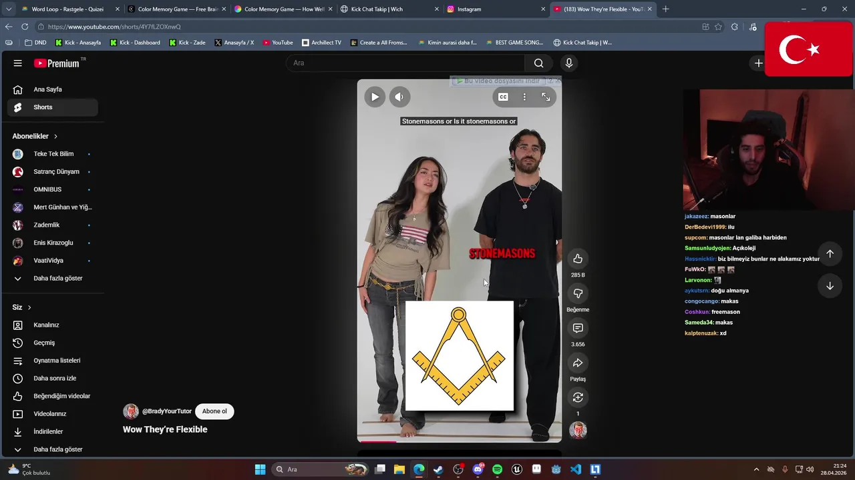Open Oynatma listeleri playlists
The height and width of the screenshot is (480, 855).
point(52,361)
